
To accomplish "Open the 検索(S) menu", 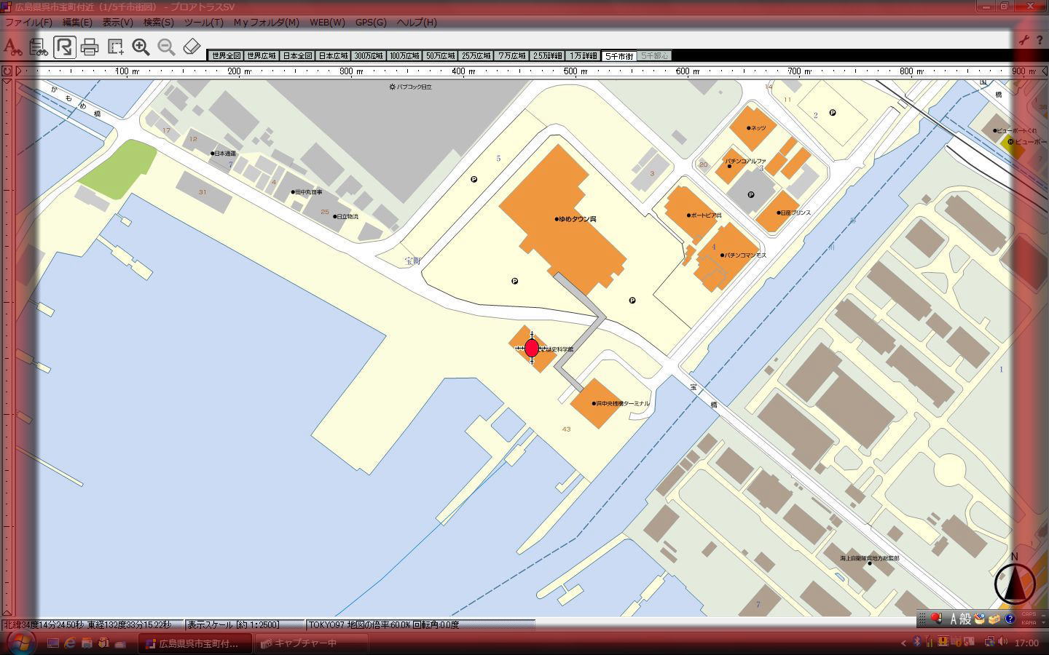I will [158, 23].
